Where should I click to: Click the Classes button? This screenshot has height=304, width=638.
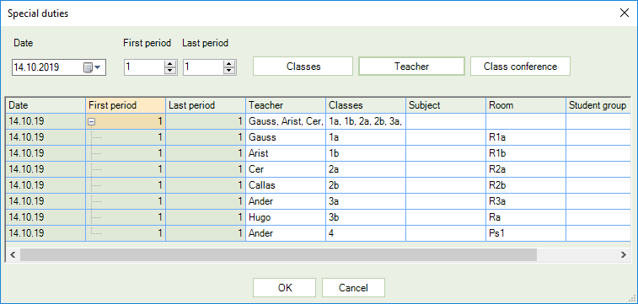(303, 67)
